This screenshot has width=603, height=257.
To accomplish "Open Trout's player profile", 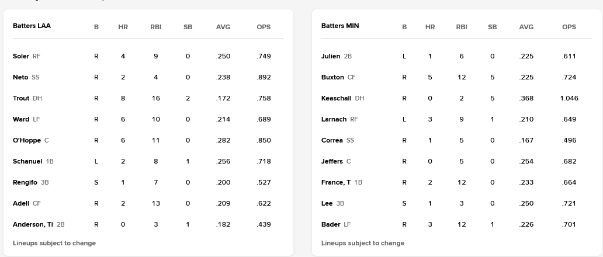I will click(21, 98).
